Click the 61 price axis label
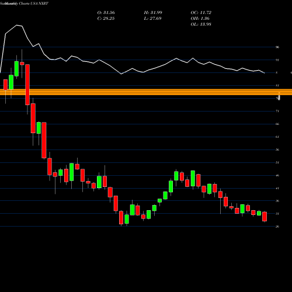The height and width of the screenshot is (292, 292). pos(277,137)
